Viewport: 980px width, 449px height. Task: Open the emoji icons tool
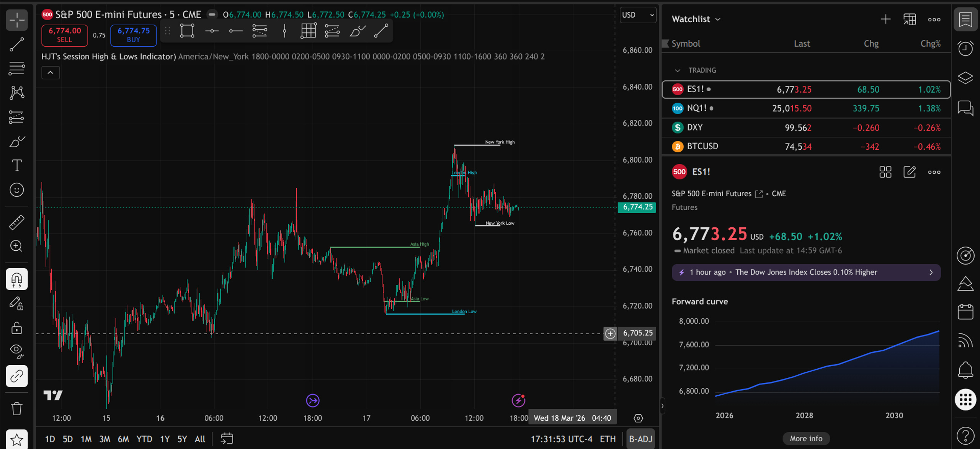[x=16, y=190]
